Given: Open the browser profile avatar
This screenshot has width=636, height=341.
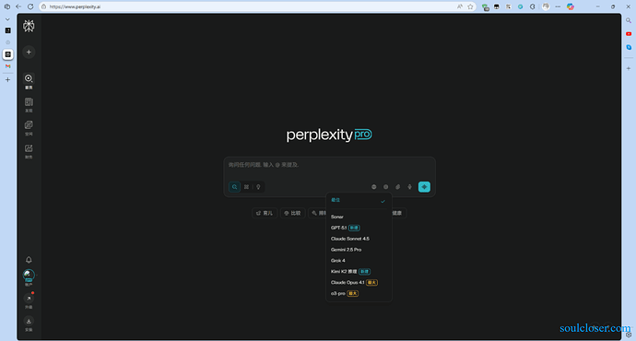Looking at the screenshot, I should [546, 6].
